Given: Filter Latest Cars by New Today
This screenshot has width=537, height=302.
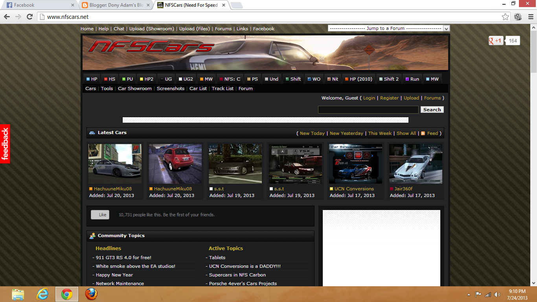Looking at the screenshot, I should point(312,133).
